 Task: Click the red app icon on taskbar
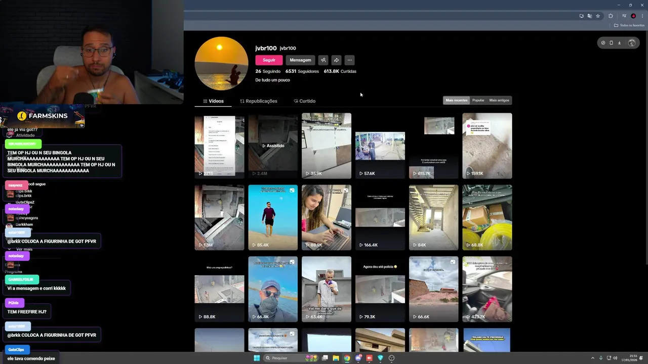point(369,358)
